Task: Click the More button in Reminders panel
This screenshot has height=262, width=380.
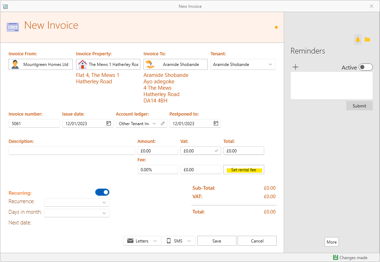Action: pos(332,242)
